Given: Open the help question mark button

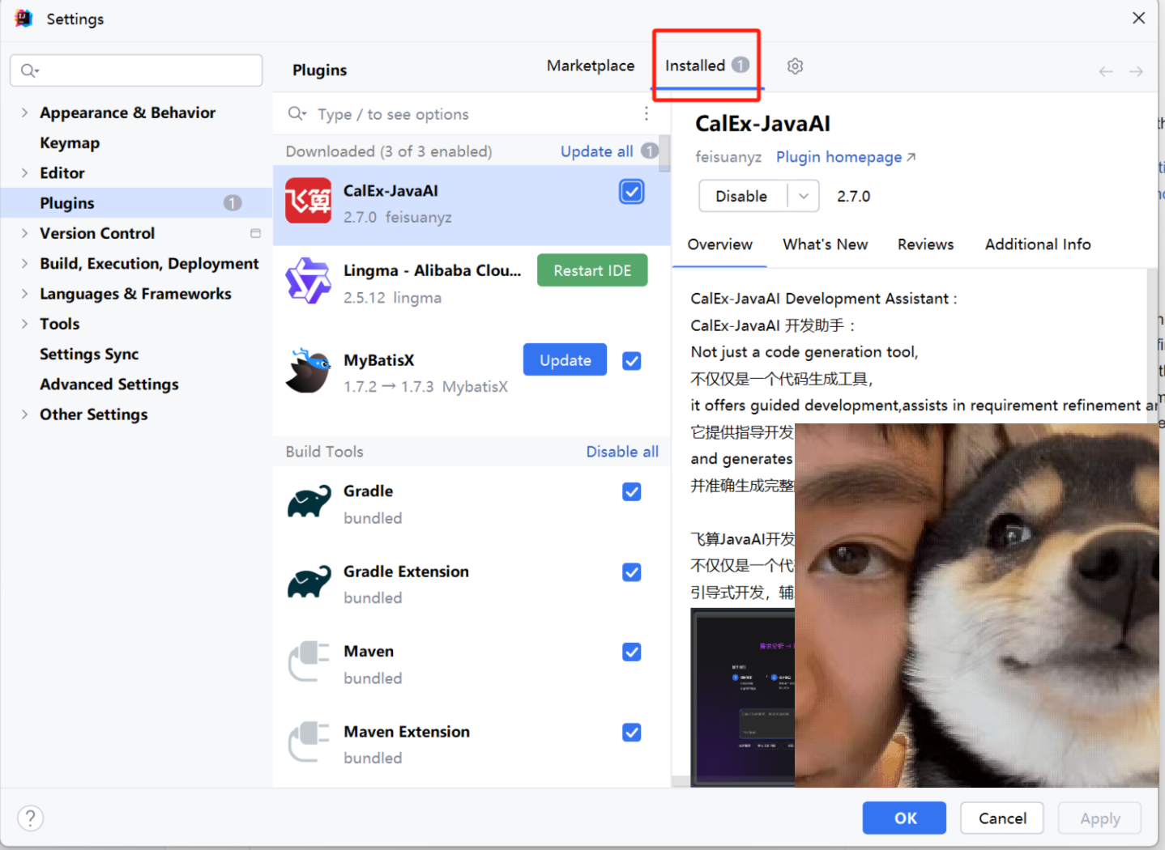Looking at the screenshot, I should 30,818.
